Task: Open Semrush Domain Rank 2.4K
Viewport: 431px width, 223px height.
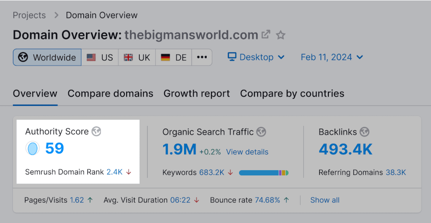Action: pos(114,172)
